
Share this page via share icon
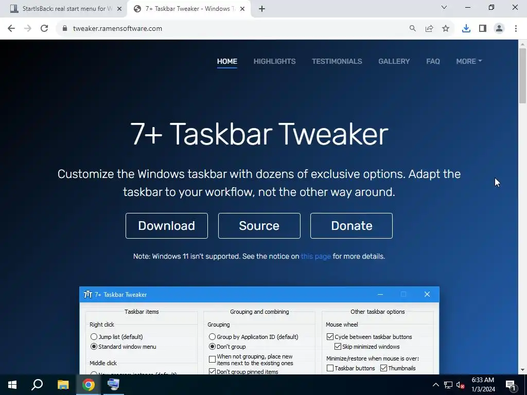tap(429, 29)
